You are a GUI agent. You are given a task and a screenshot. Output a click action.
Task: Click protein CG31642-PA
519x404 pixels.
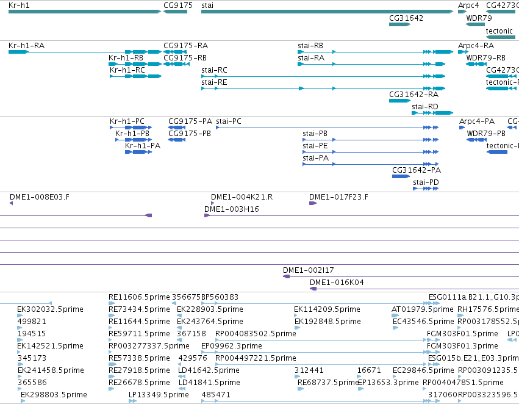(401, 176)
